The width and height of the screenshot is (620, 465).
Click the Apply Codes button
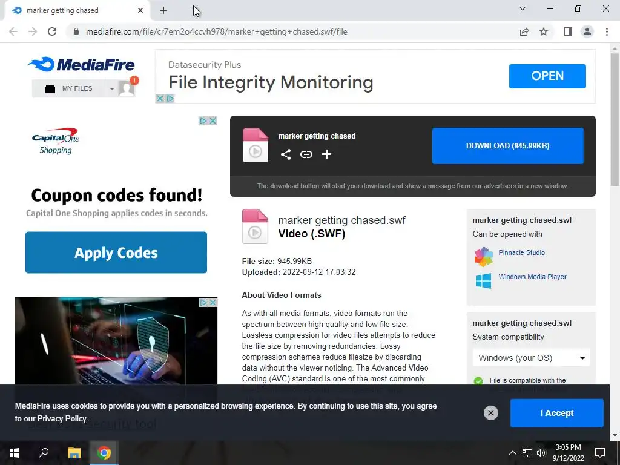(x=116, y=252)
